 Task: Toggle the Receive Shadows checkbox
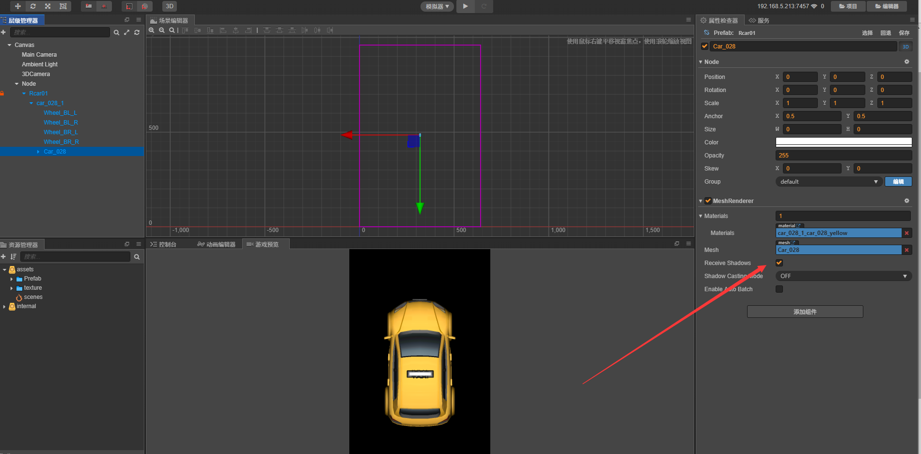(x=779, y=263)
